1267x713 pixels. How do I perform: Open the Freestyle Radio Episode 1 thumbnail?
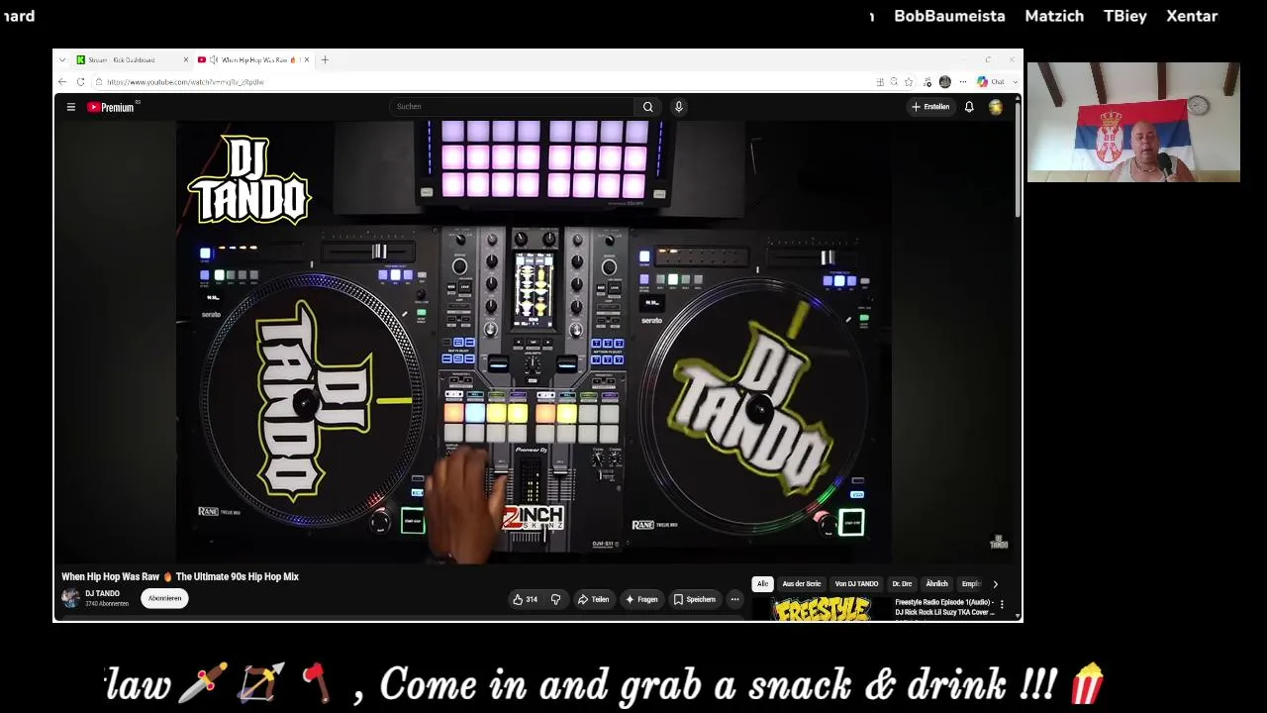pyautogui.click(x=821, y=610)
